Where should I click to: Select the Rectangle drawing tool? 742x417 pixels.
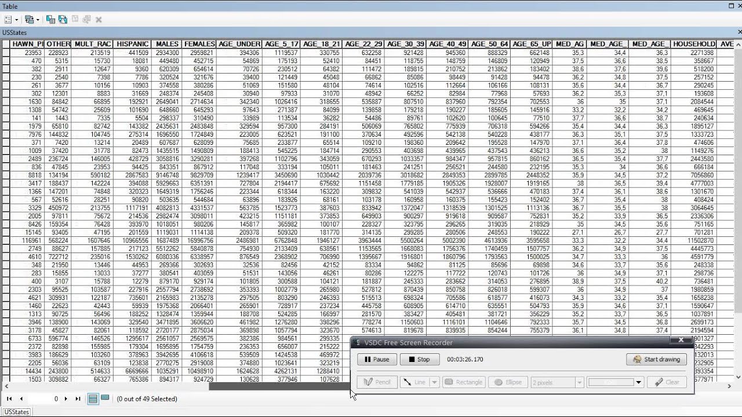[x=464, y=382]
